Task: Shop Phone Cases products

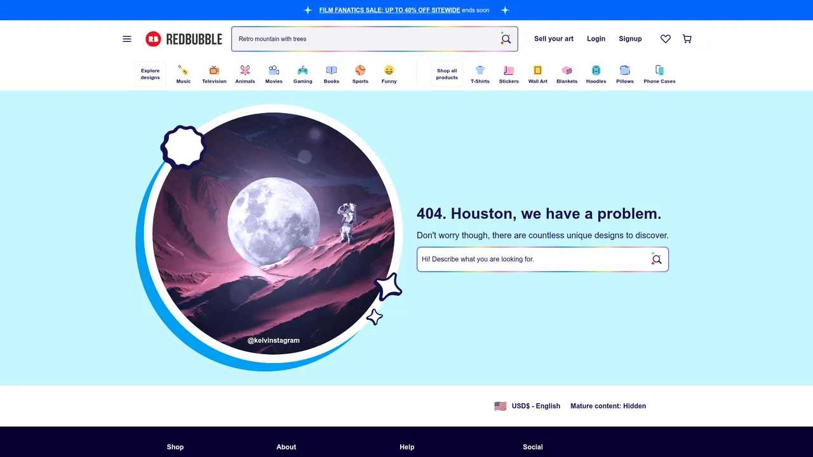Action: [x=659, y=74]
